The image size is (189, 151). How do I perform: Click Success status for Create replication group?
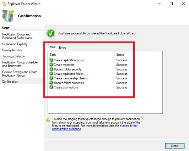(122, 60)
